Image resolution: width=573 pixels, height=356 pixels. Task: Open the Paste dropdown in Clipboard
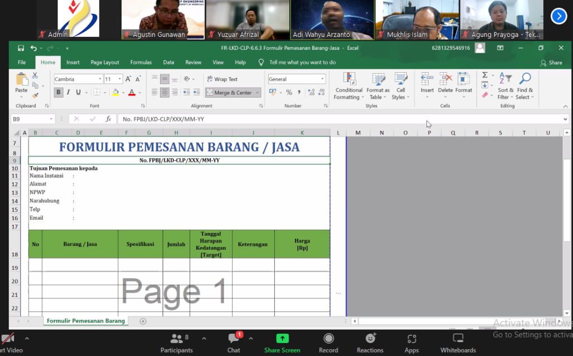(21, 96)
